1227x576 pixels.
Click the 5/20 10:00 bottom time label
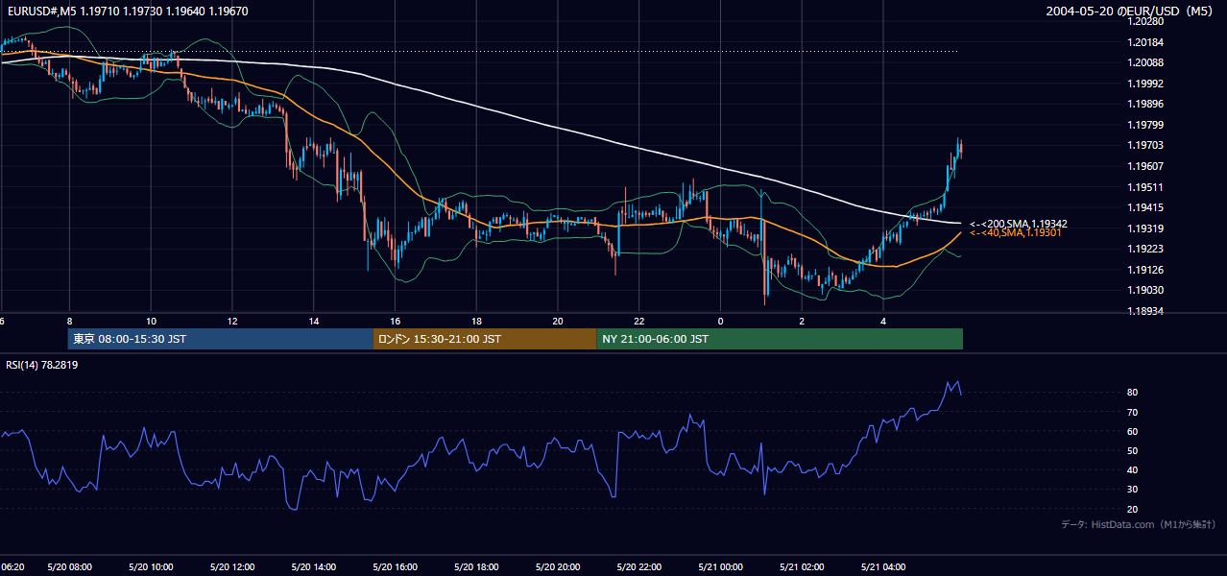coord(151,567)
